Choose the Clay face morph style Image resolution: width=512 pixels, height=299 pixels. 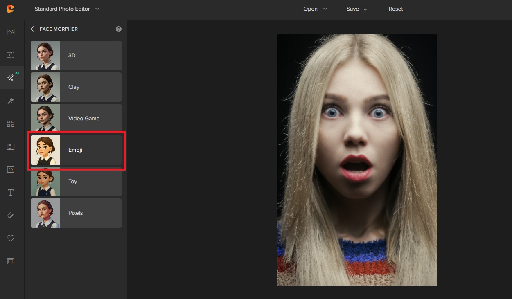point(76,87)
